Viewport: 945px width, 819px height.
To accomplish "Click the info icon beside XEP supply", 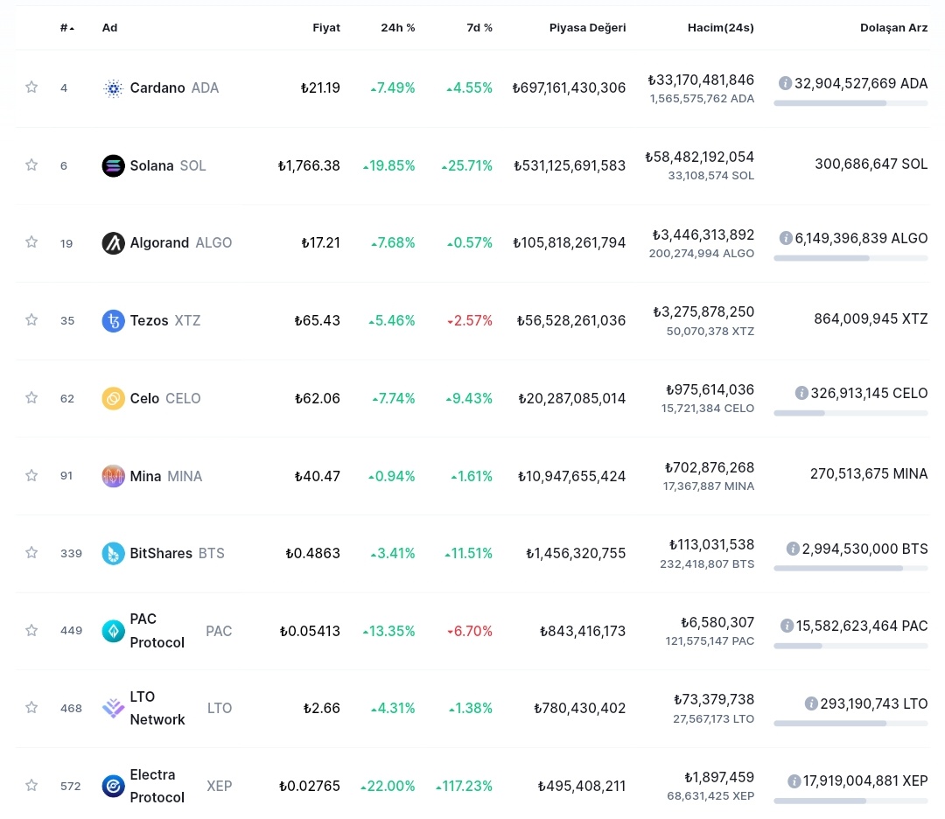I will click(x=794, y=781).
